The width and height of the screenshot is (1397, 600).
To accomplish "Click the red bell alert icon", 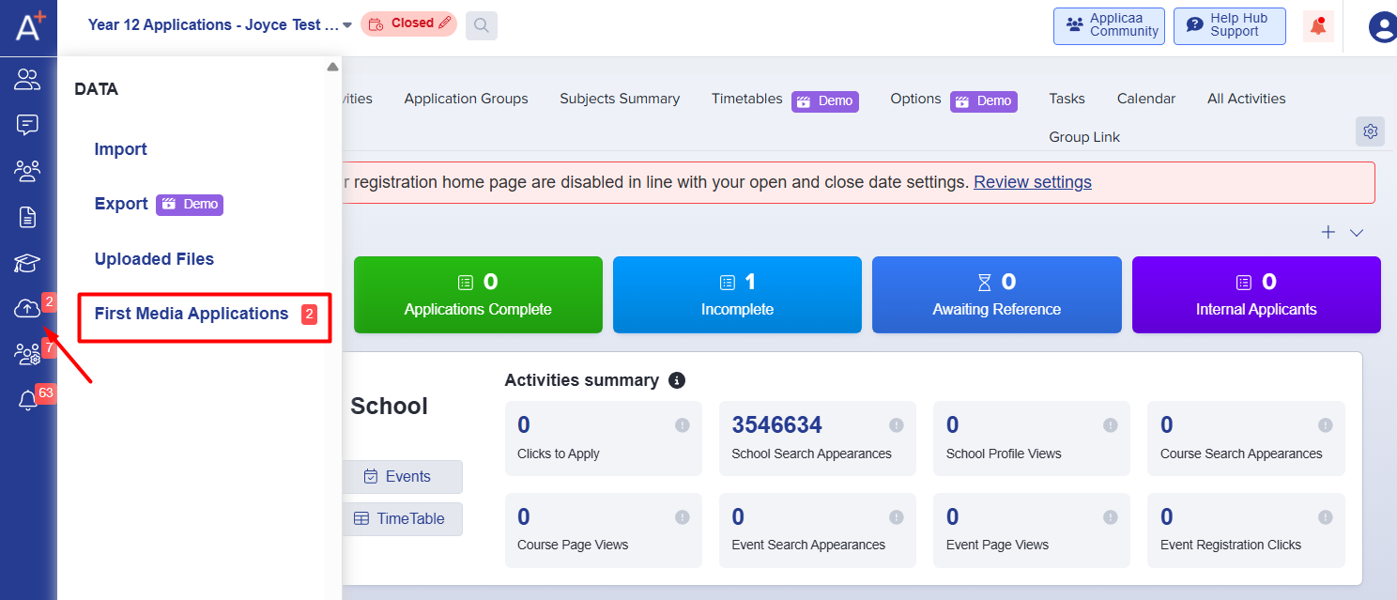I will (x=1318, y=26).
